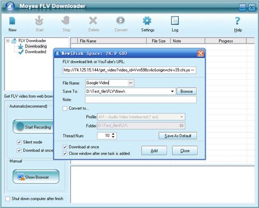Click the File Name column header
Image resolution: width=259 pixels, height=208 pixels.
click(112, 41)
